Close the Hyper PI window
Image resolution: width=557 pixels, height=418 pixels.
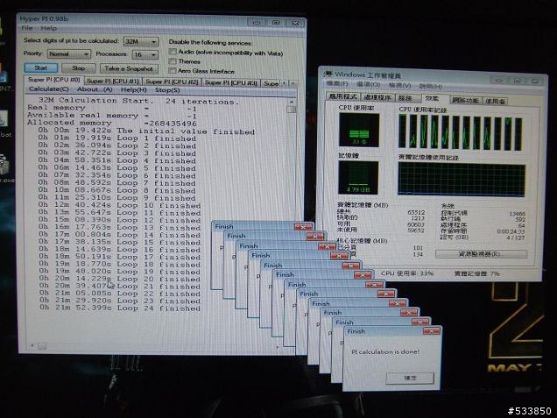(295, 23)
